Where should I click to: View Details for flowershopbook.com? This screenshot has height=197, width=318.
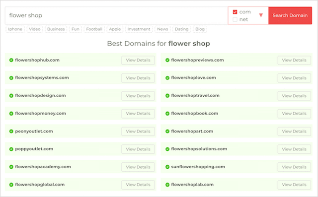click(294, 114)
